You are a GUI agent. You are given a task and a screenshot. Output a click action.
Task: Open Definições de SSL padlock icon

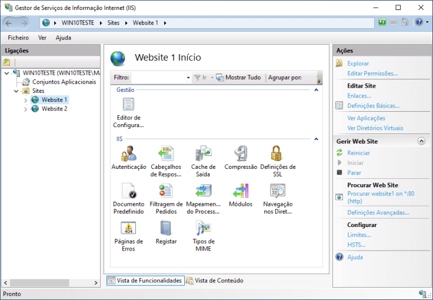(278, 154)
